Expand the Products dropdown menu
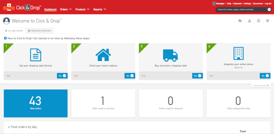 click(83, 9)
